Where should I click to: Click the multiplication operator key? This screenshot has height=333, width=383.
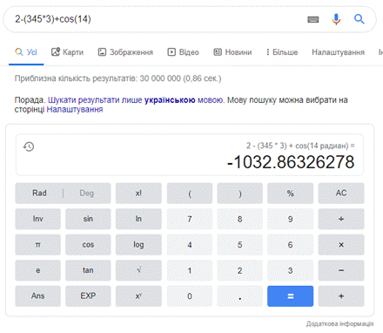click(341, 245)
